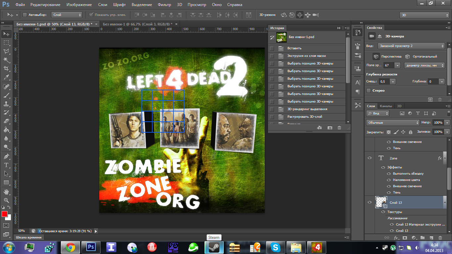Image resolution: width=452 pixels, height=254 pixels.
Task: Click the delete layer trash icon
Action: (440, 237)
